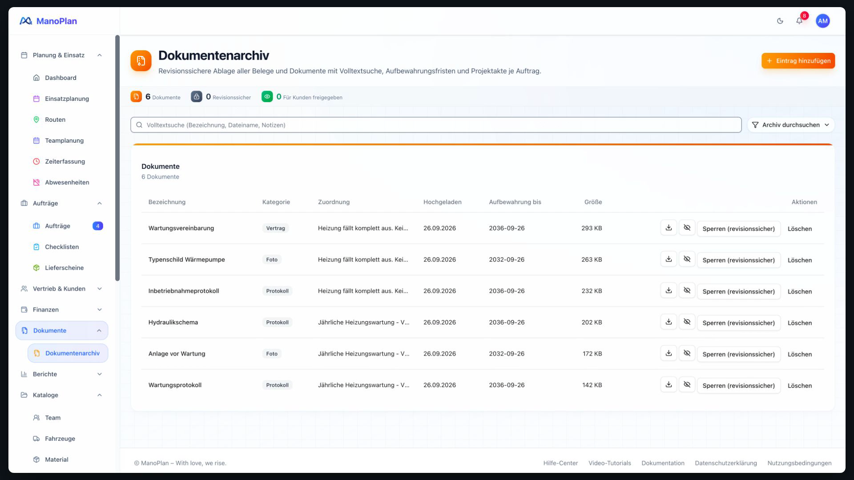854x480 pixels.
Task: Download the Wartungsvereinbarung document
Action: 669,228
